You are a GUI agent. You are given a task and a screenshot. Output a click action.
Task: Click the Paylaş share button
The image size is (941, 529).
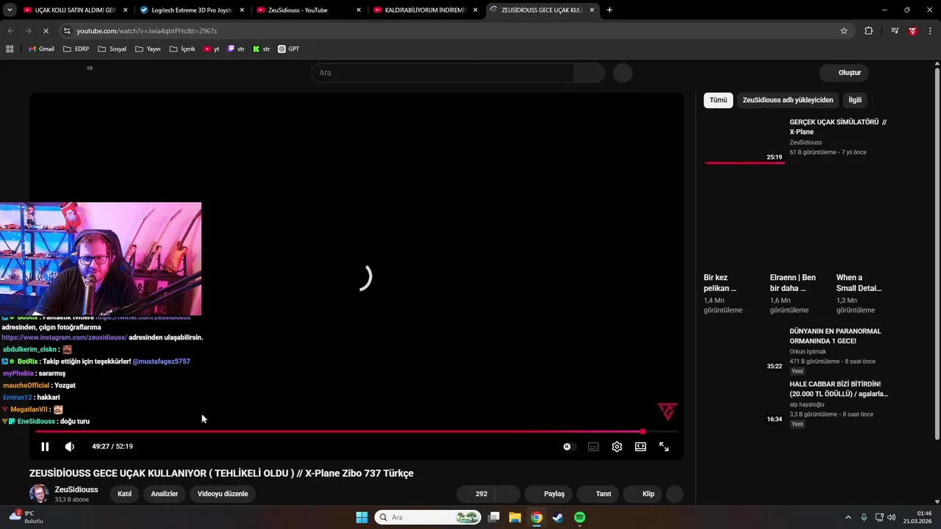(x=549, y=494)
